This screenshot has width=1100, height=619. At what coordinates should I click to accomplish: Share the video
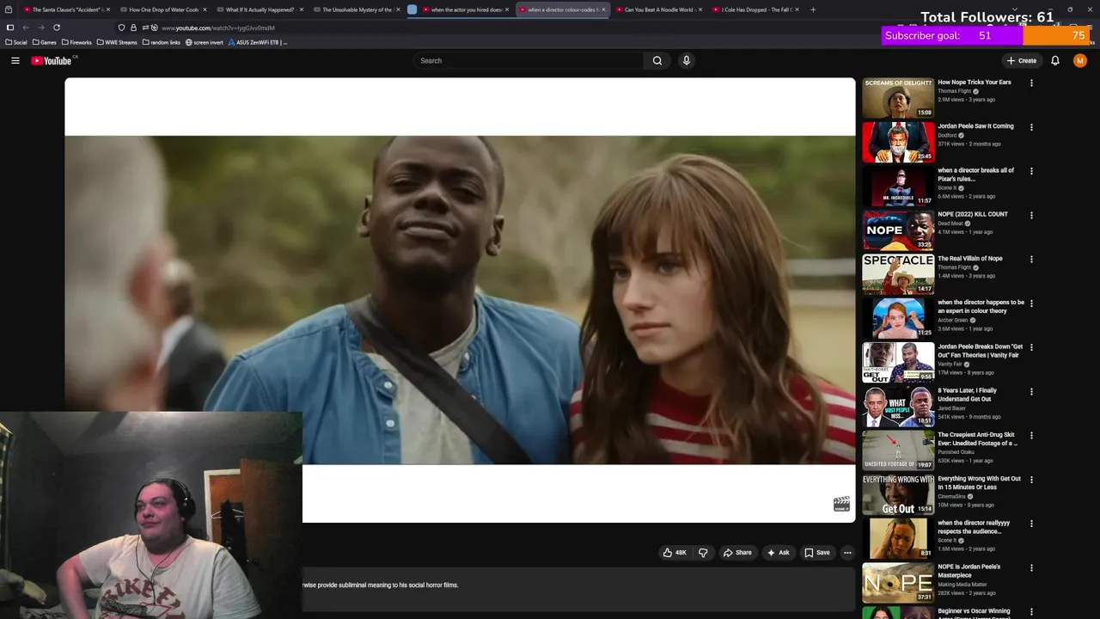click(737, 553)
